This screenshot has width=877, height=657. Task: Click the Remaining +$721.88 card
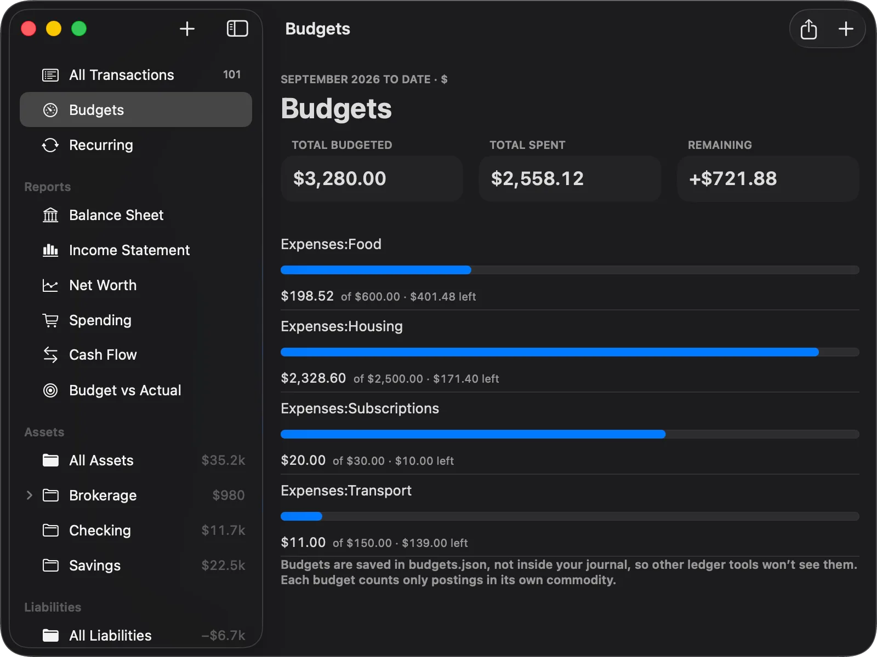pos(768,178)
